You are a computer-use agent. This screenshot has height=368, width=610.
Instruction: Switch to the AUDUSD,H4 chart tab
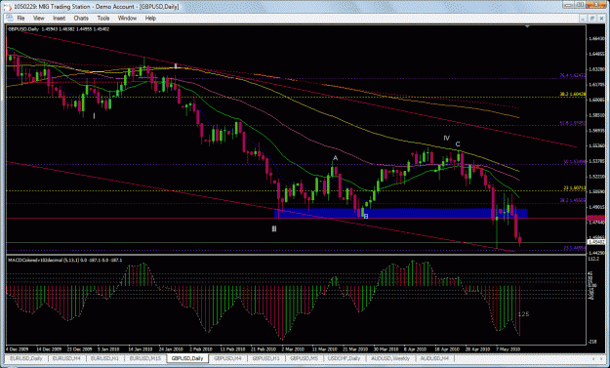[x=434, y=358]
